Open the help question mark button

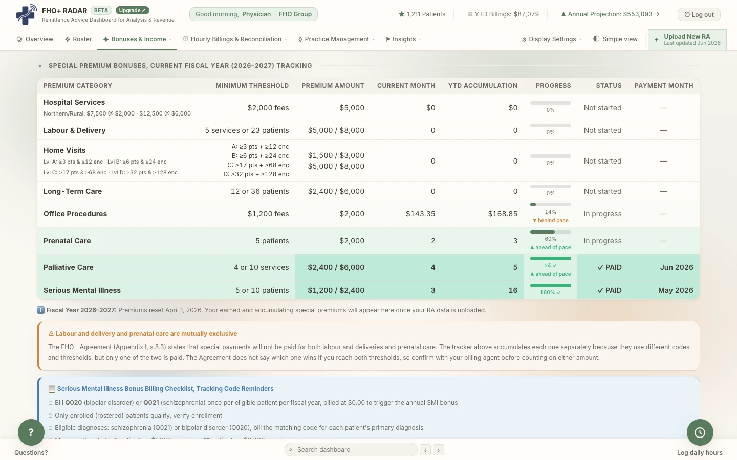tap(31, 432)
